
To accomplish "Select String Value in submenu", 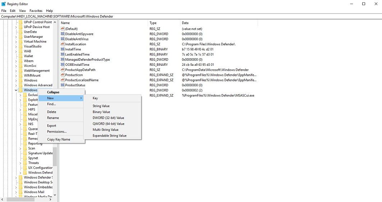I will (x=112, y=106).
